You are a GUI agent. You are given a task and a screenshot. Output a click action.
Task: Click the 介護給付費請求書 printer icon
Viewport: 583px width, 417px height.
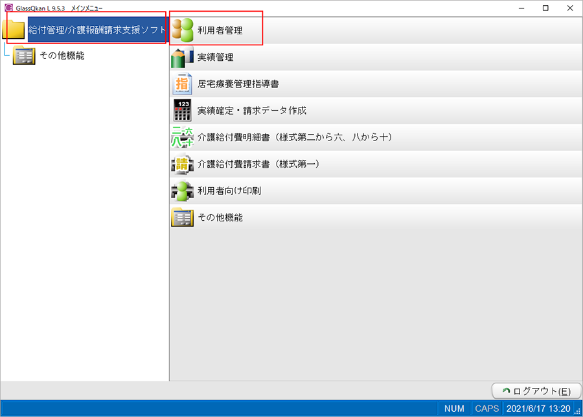pyautogui.click(x=183, y=164)
